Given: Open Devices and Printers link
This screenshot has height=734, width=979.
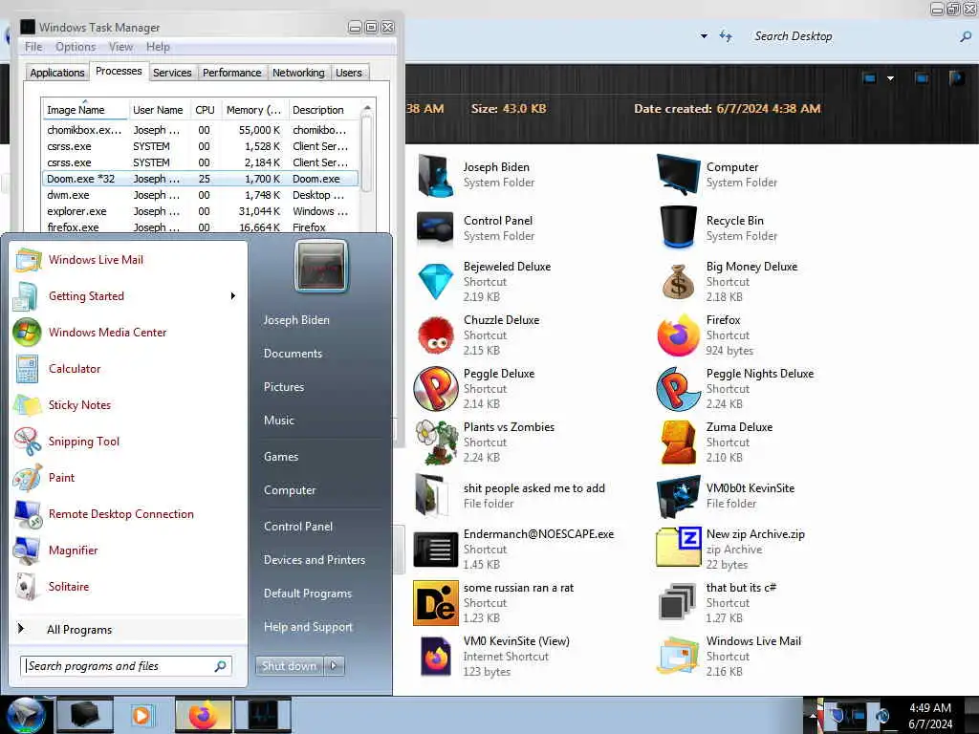Looking at the screenshot, I should [314, 560].
